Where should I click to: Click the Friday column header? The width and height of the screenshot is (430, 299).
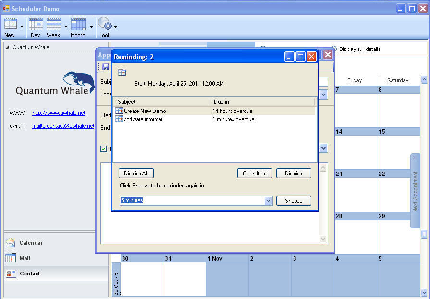pos(355,80)
